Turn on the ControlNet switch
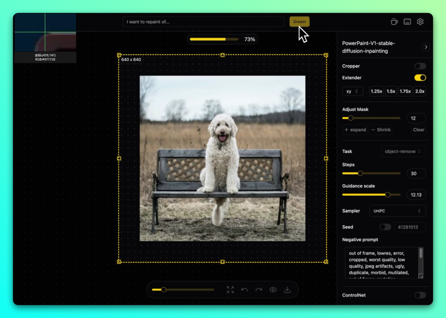The height and width of the screenshot is (318, 446). [420, 295]
